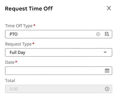Click the clock icon in Total field

pos(107,89)
